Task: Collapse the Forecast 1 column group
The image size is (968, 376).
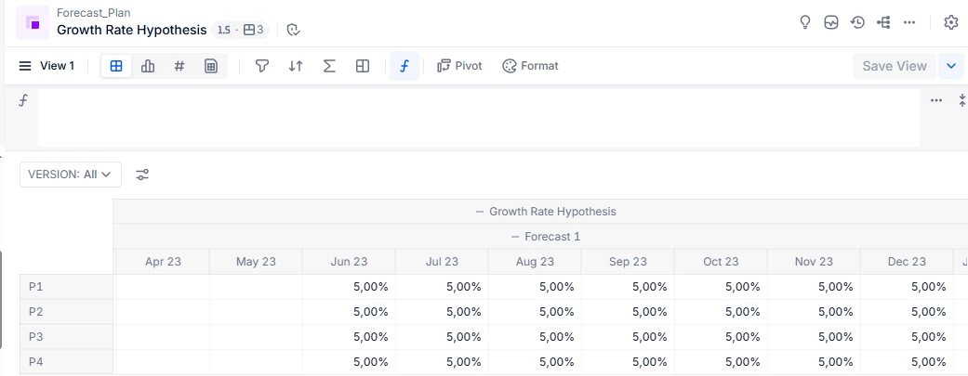Action: click(x=516, y=237)
